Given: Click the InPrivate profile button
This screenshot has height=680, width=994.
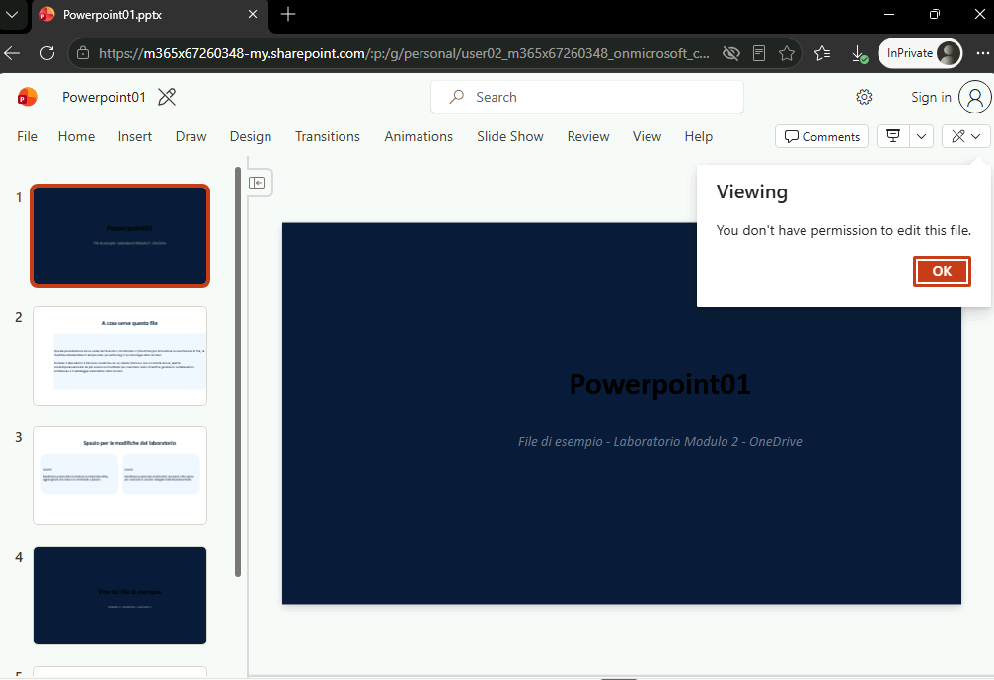Looking at the screenshot, I should 921,53.
